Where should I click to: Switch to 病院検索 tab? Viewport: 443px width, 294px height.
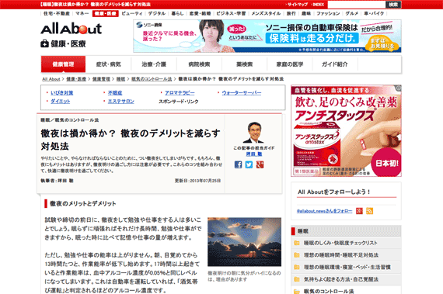199,64
